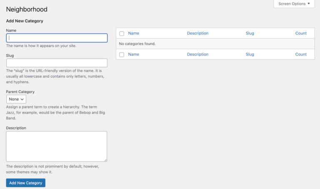
Task: Click inside the Description textarea
Action: click(x=57, y=146)
